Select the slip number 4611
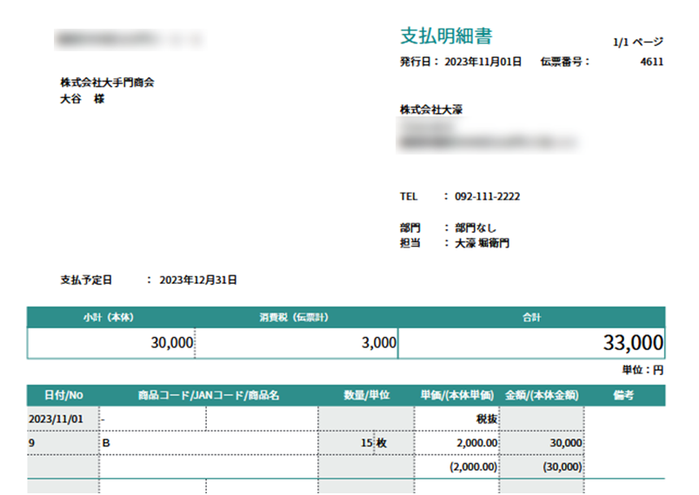This screenshot has height=495, width=699. (651, 62)
